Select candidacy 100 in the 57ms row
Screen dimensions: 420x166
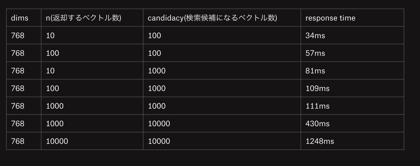click(x=154, y=53)
